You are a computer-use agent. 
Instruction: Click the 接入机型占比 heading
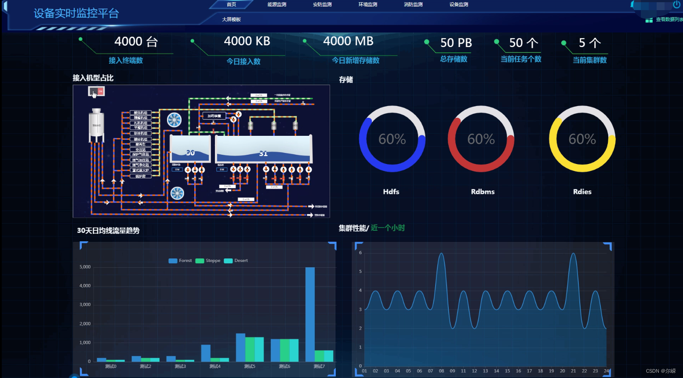coord(93,78)
